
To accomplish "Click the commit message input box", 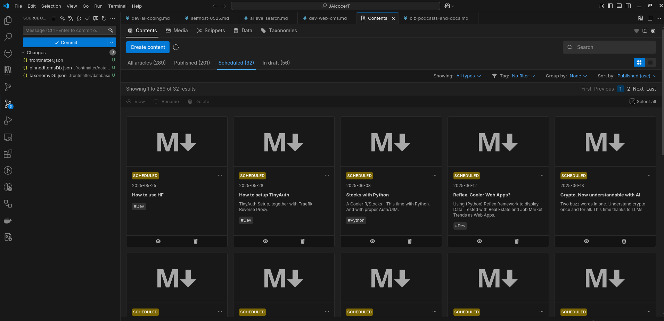I will tap(65, 30).
